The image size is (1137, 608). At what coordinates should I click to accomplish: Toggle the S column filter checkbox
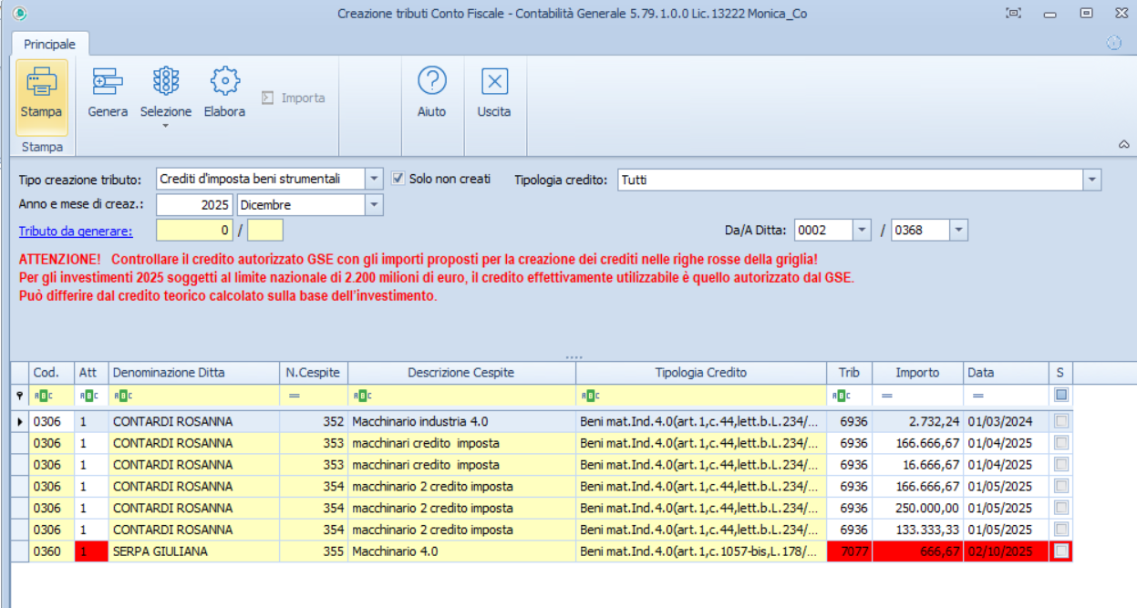[1060, 396]
